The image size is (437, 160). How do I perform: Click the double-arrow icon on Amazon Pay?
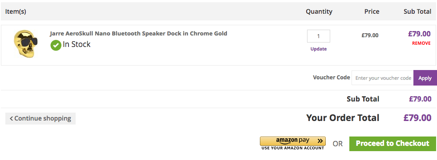[320, 141]
